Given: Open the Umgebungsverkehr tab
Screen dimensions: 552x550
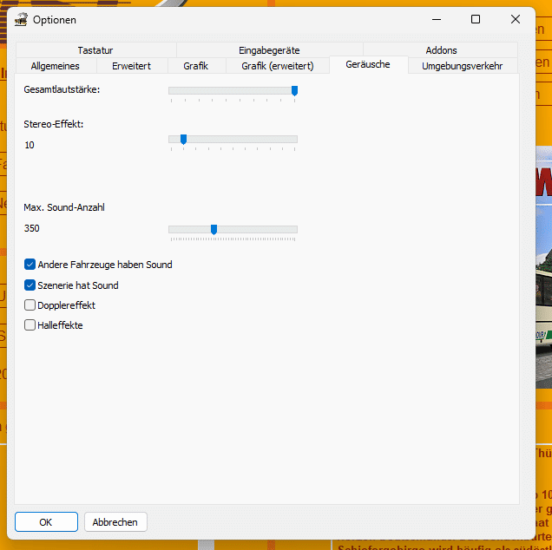Looking at the screenshot, I should point(462,66).
